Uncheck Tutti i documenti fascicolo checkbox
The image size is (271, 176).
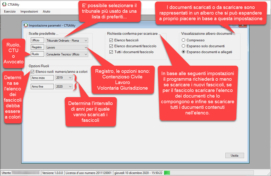[111, 52]
